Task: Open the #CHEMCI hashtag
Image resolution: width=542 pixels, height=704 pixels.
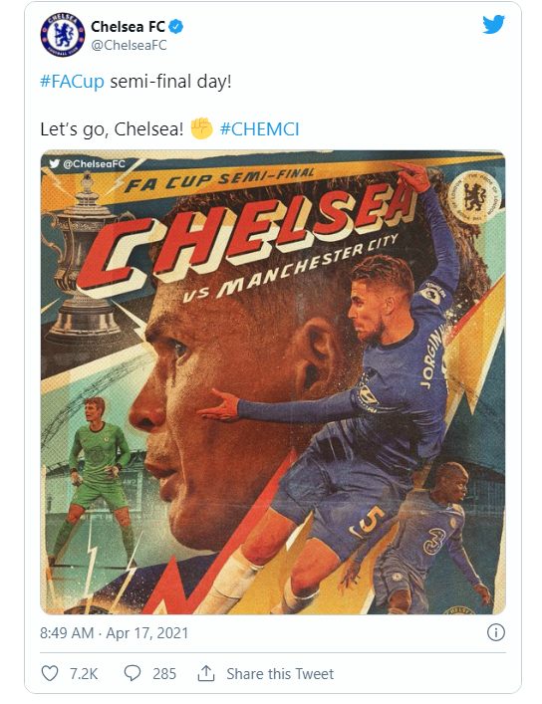Action: pos(259,129)
